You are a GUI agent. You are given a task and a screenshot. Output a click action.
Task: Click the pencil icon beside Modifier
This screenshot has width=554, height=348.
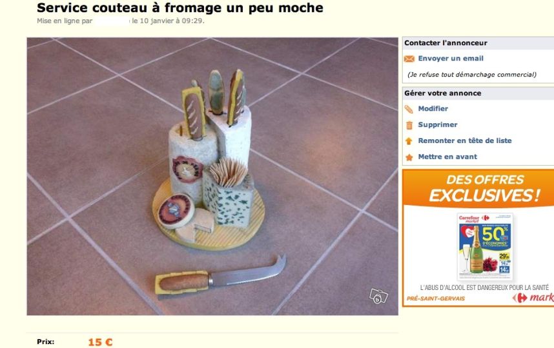(x=409, y=110)
